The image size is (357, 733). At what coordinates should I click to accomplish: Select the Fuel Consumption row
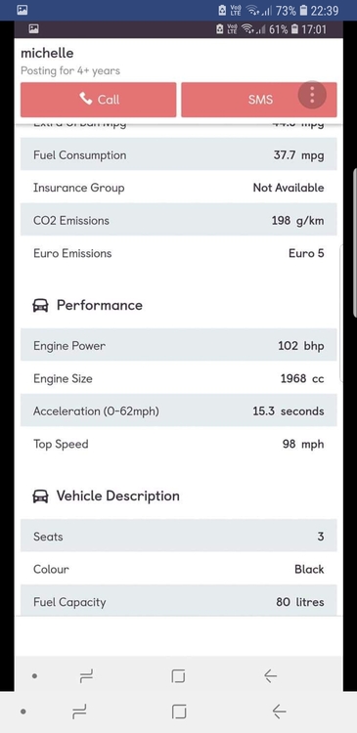coord(179,154)
